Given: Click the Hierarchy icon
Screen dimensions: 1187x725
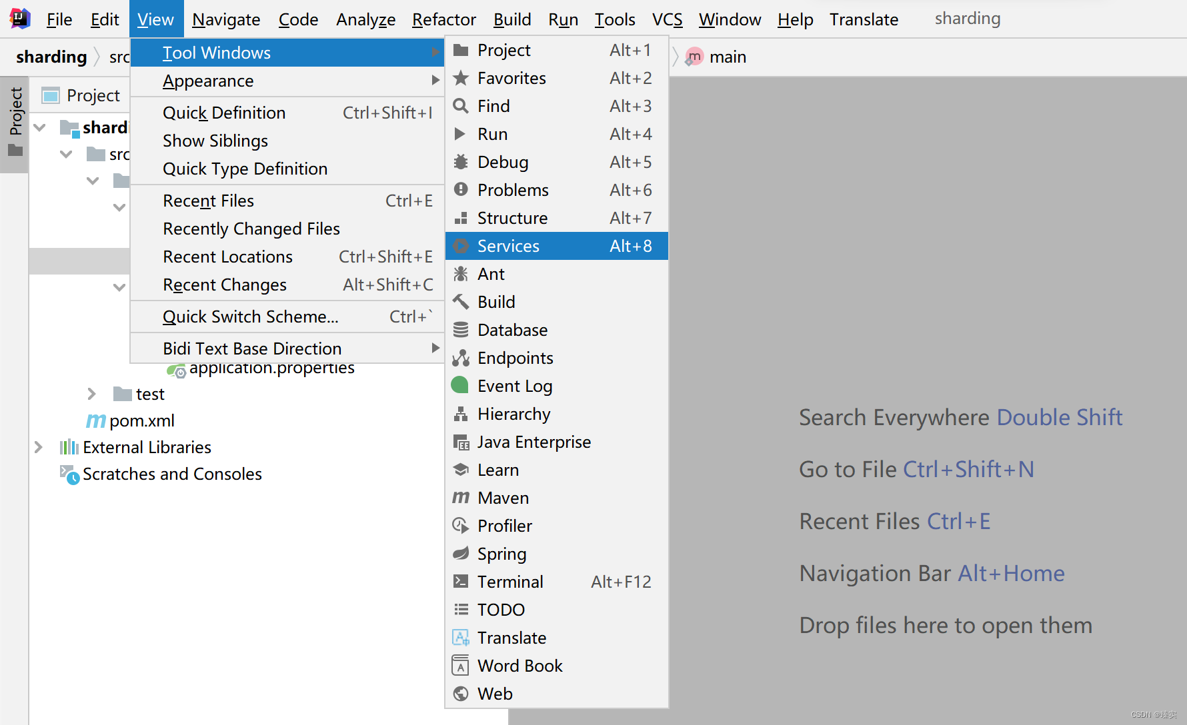Looking at the screenshot, I should point(460,414).
